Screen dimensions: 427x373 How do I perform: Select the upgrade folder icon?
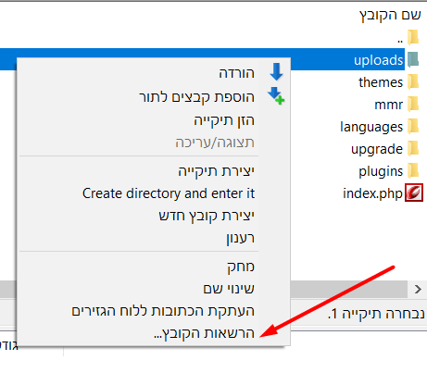click(413, 149)
